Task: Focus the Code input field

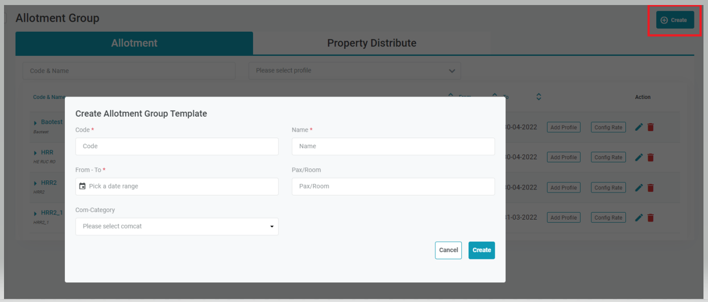Action: pyautogui.click(x=177, y=146)
